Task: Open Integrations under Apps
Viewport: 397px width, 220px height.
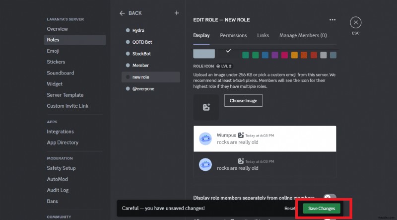Action: 75,132
